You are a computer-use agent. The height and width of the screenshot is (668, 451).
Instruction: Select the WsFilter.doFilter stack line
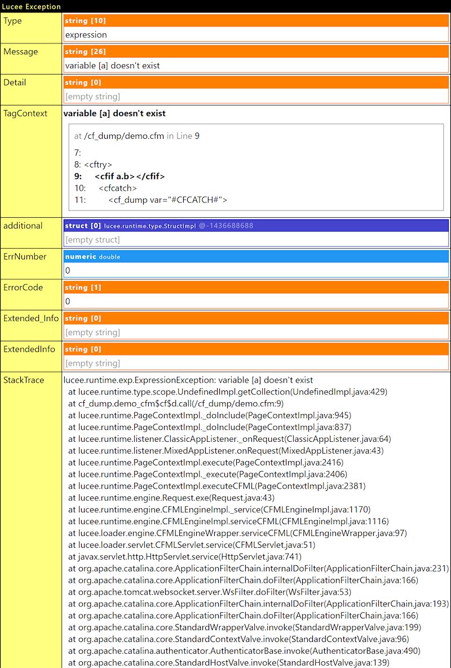point(210,592)
